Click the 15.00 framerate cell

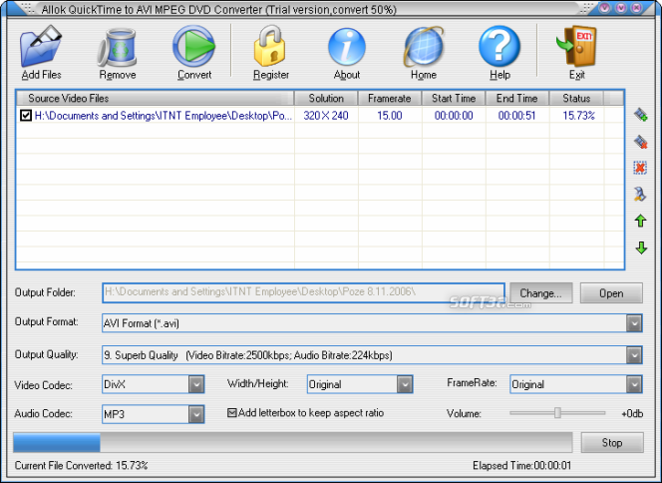click(x=389, y=116)
